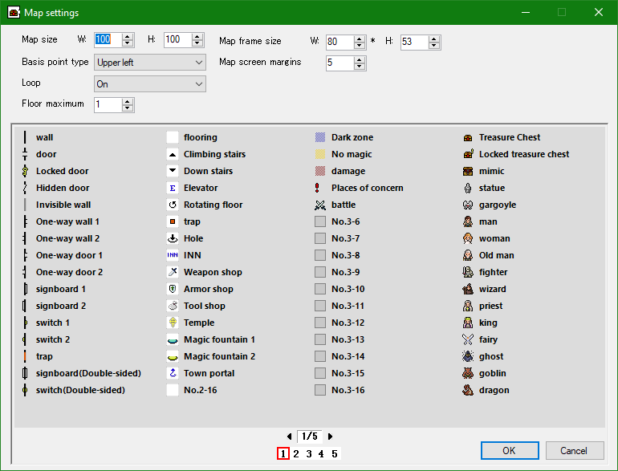This screenshot has height=471, width=618.
Task: Increase Map size width with up arrow
Action: click(128, 36)
